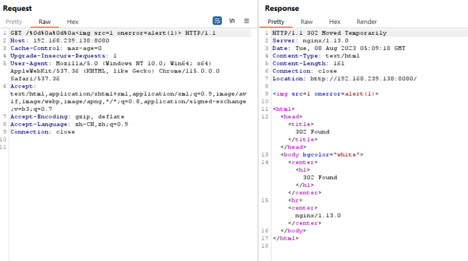
Task: Open the Hex tab in Request
Action: (x=73, y=22)
